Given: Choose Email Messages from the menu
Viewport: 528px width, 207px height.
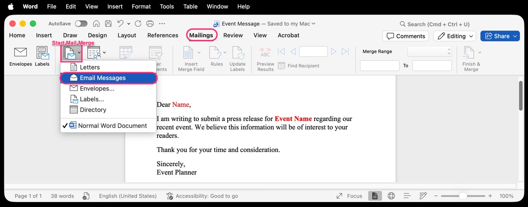Looking at the screenshot, I should pos(102,78).
